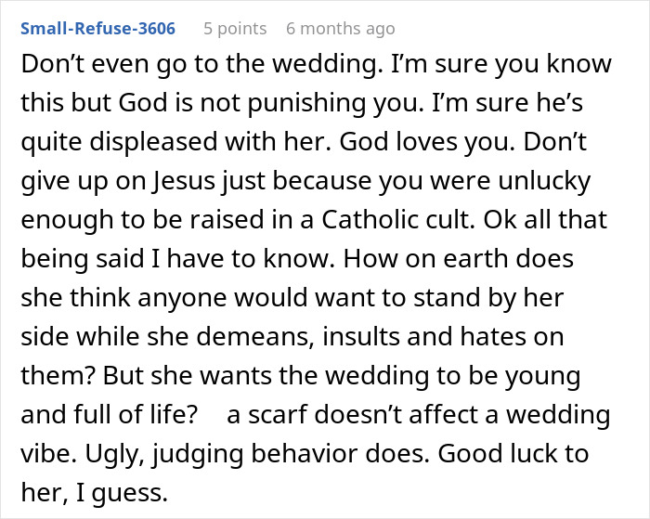Click the "6 months ago" timestamp
Screen dimensions: 650x519
click(x=340, y=29)
